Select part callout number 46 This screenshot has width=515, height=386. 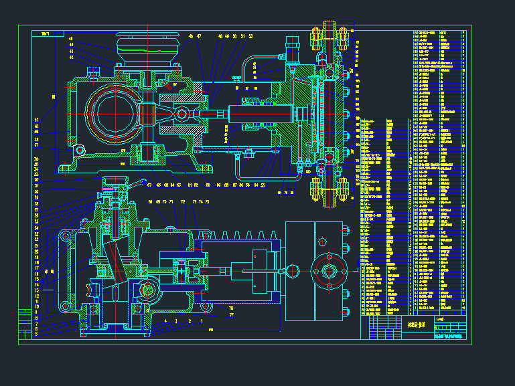[191, 37]
